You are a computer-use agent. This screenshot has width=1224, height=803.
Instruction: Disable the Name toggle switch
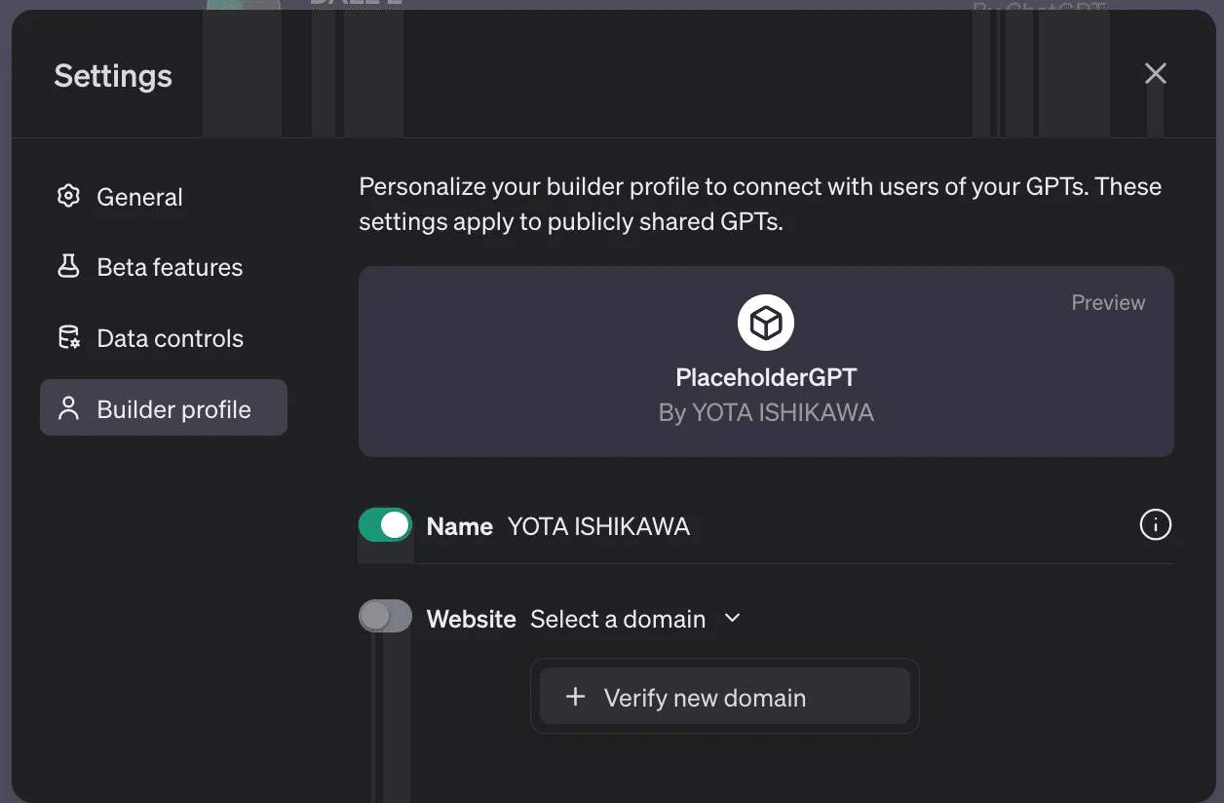[x=385, y=525]
